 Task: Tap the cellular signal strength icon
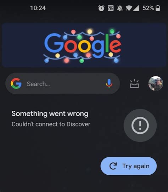(x=136, y=8)
